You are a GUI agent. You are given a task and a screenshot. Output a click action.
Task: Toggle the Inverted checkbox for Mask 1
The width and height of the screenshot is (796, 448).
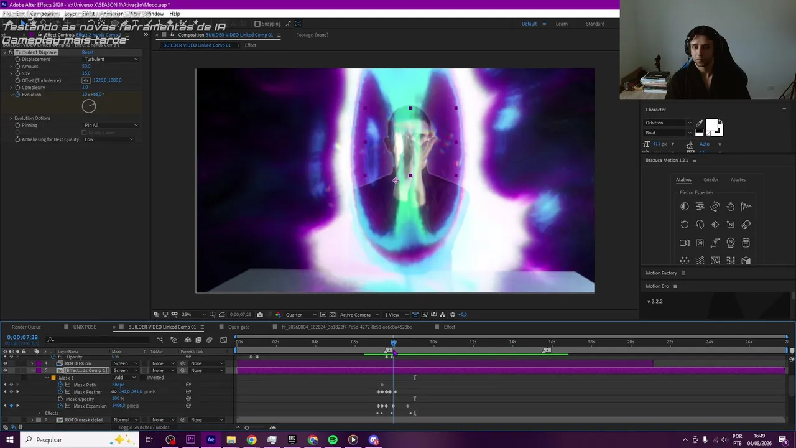(x=143, y=378)
